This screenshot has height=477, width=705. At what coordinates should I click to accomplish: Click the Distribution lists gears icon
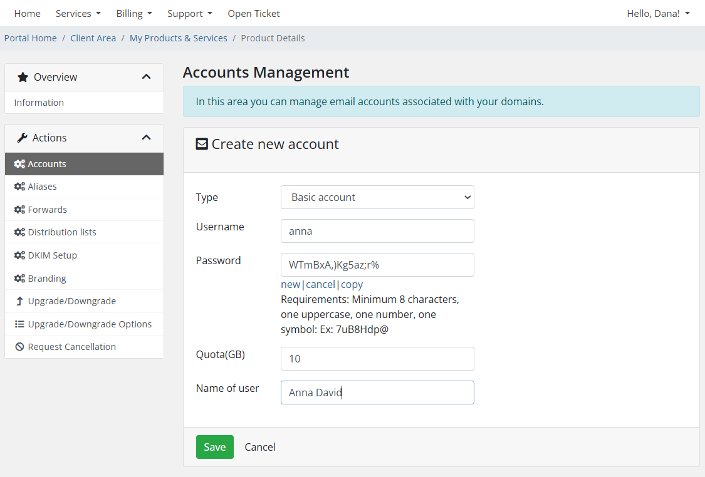(19, 232)
